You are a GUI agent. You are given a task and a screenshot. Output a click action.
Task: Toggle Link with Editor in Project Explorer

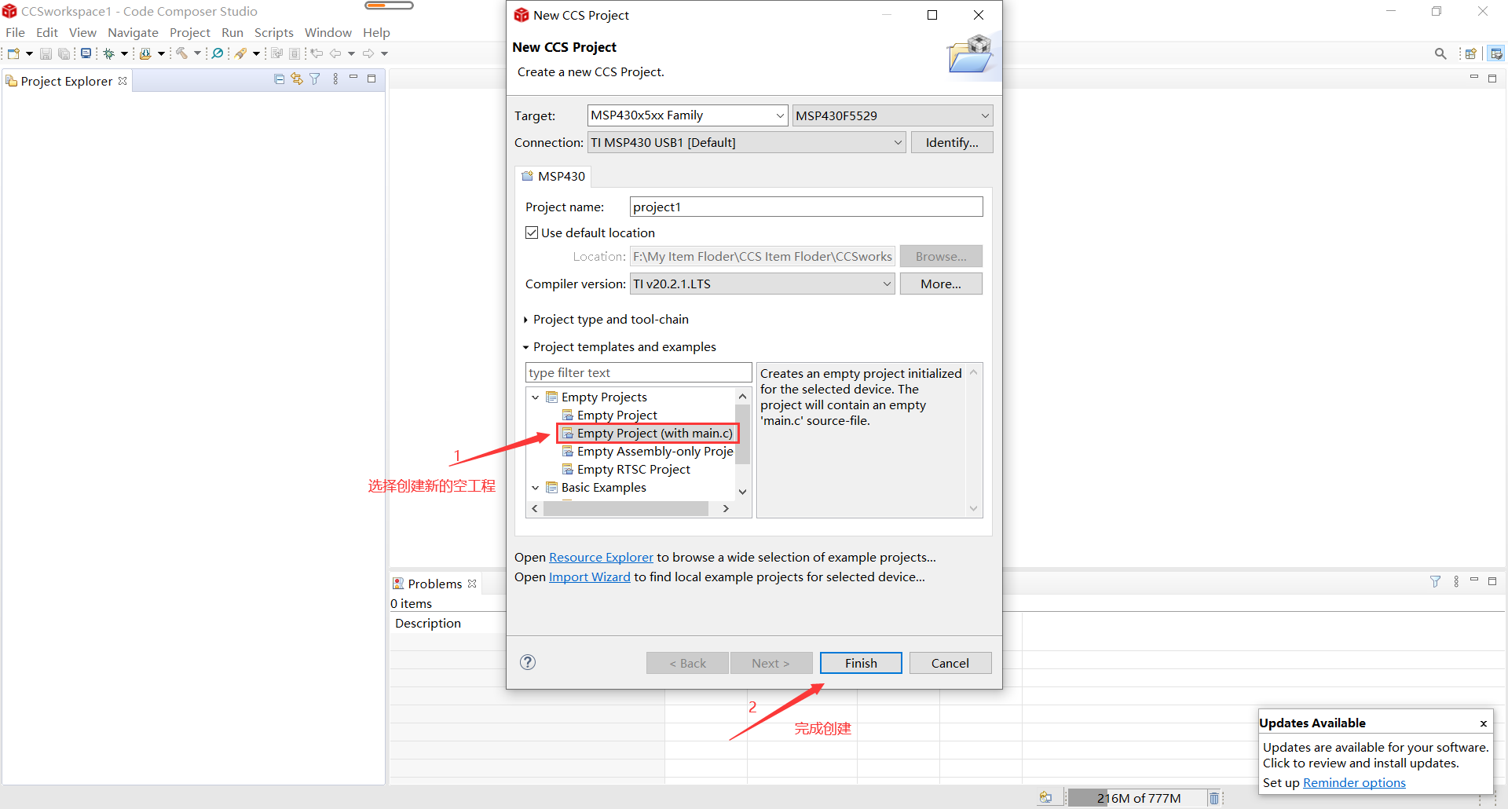point(297,79)
